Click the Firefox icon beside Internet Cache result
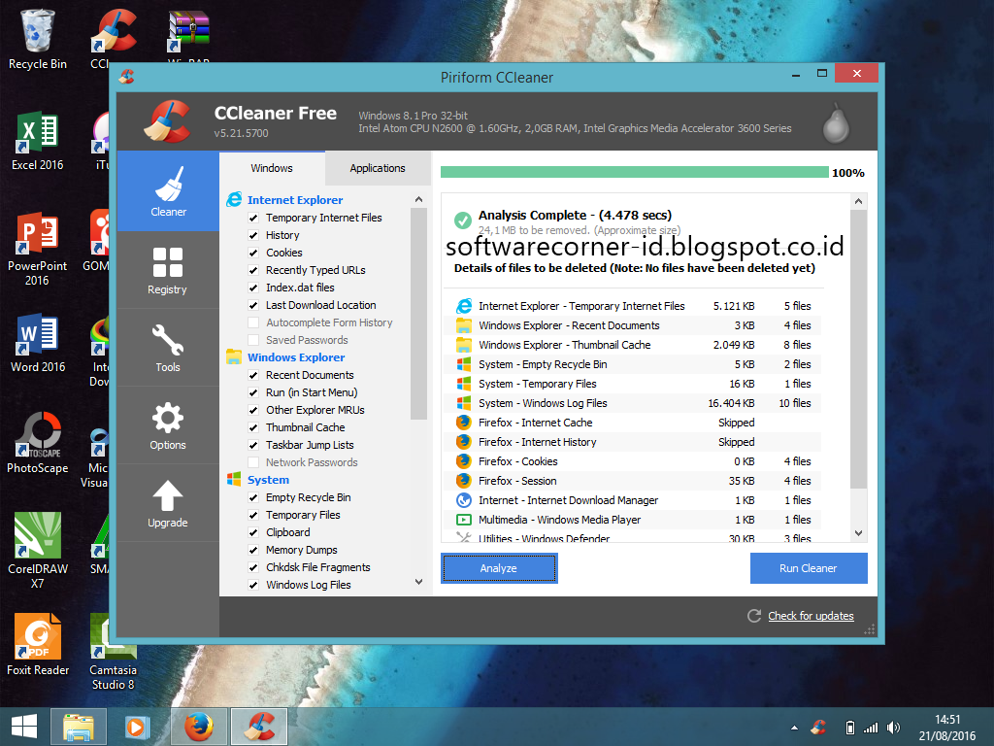The image size is (994, 746). [x=464, y=423]
